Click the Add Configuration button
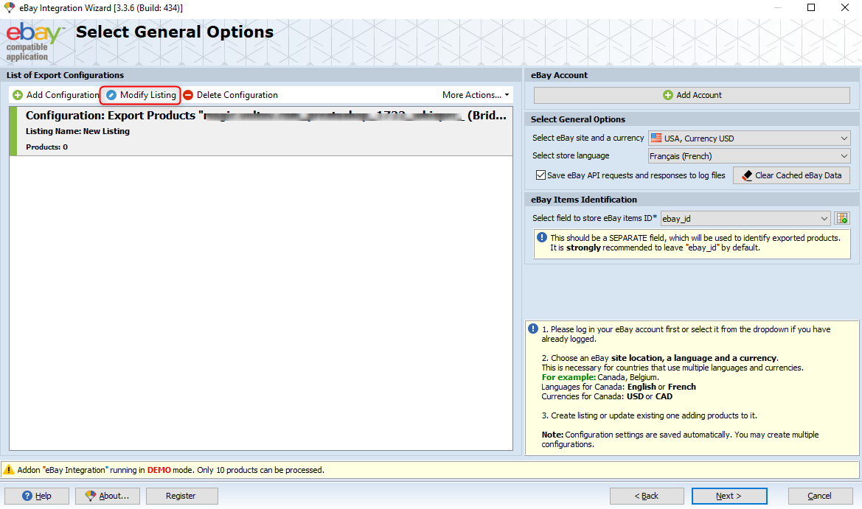862x509 pixels. click(x=55, y=95)
